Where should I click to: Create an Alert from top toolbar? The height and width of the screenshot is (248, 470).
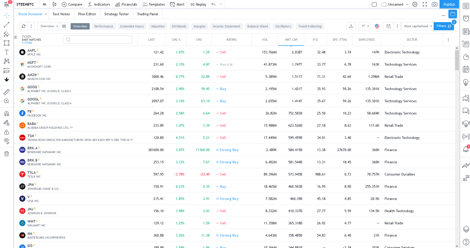(177, 4)
